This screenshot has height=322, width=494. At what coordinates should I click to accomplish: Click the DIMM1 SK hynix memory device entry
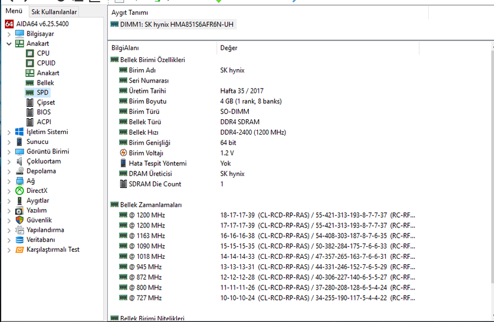tap(173, 24)
